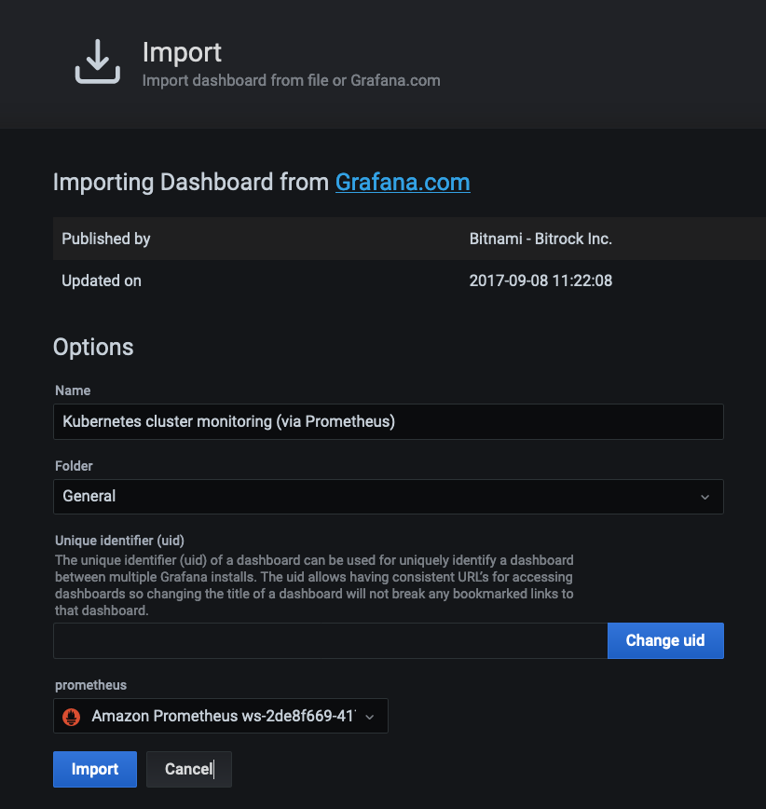Click the Unique identifier (uid) label
This screenshot has height=809, width=766.
(x=119, y=541)
